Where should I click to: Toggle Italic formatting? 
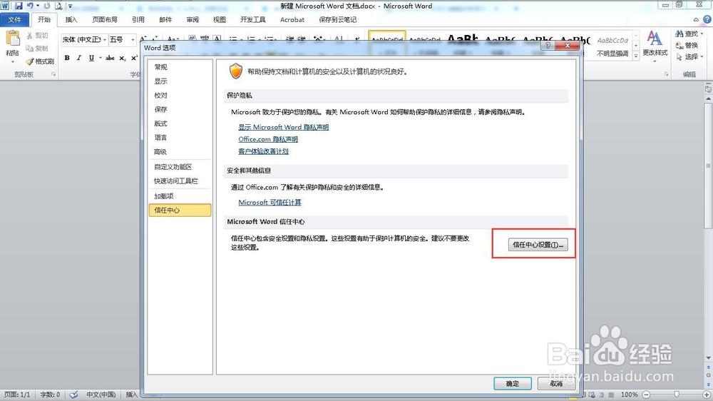[x=78, y=58]
